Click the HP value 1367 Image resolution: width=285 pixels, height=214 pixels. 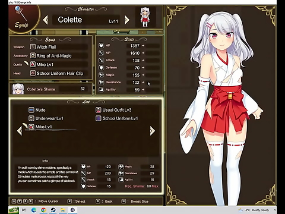click(x=135, y=46)
